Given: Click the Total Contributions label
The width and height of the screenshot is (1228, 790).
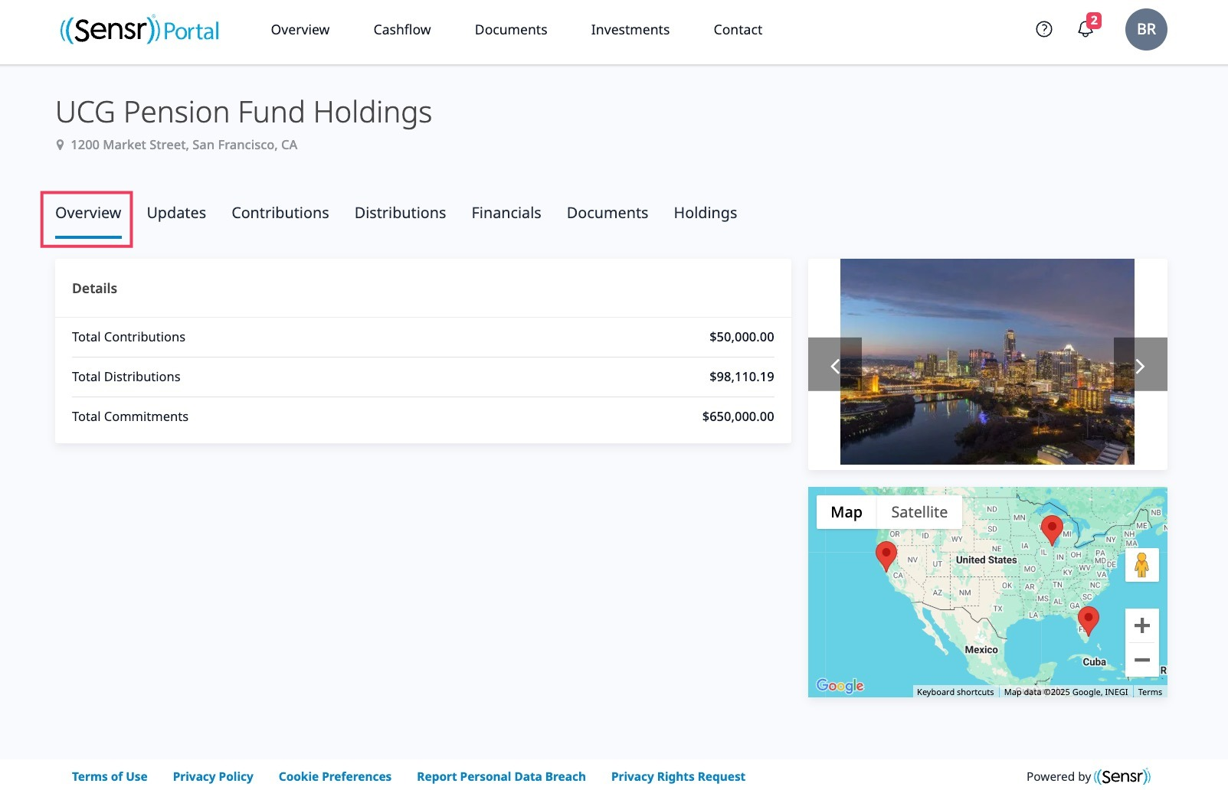Looking at the screenshot, I should coord(129,337).
